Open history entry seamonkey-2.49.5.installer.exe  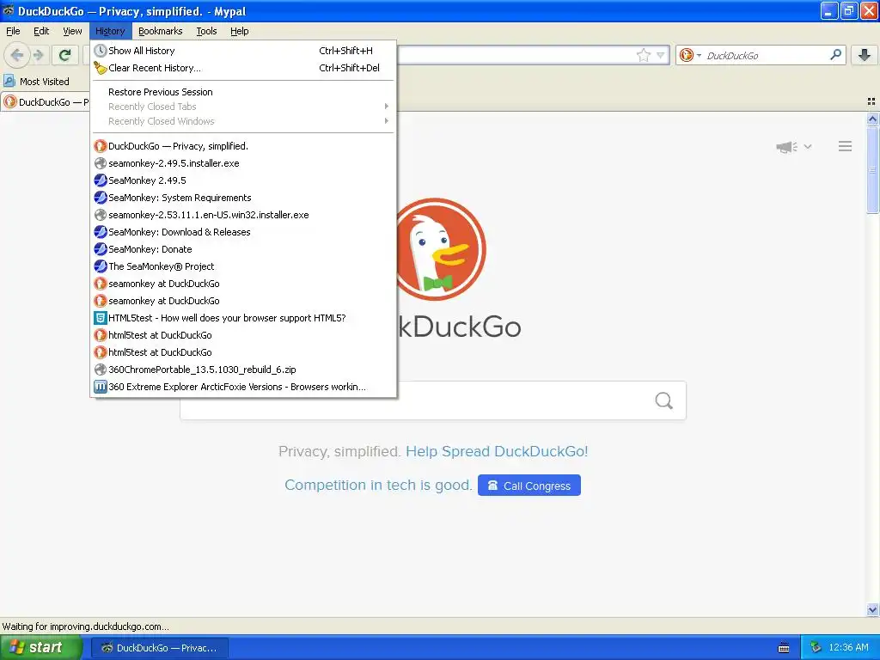pos(243,163)
